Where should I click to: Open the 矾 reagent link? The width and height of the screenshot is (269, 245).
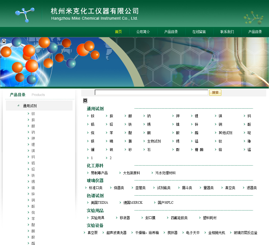point(111,150)
